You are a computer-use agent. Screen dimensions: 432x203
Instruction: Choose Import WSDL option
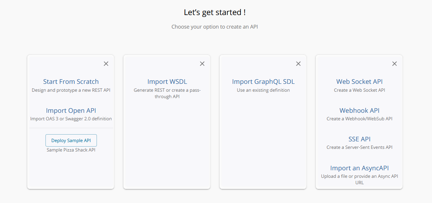coord(167,82)
